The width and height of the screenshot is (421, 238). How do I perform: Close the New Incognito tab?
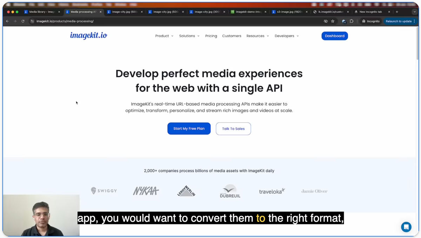[389, 12]
